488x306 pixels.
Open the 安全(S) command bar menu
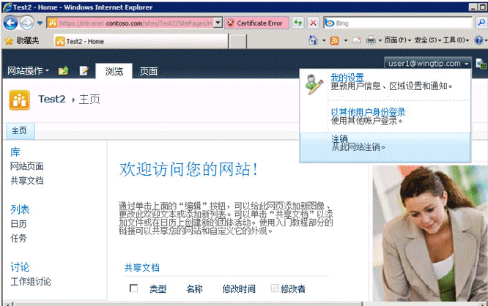click(428, 40)
